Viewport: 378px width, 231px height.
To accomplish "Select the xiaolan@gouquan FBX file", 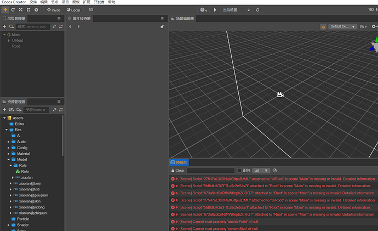I will point(33,195).
